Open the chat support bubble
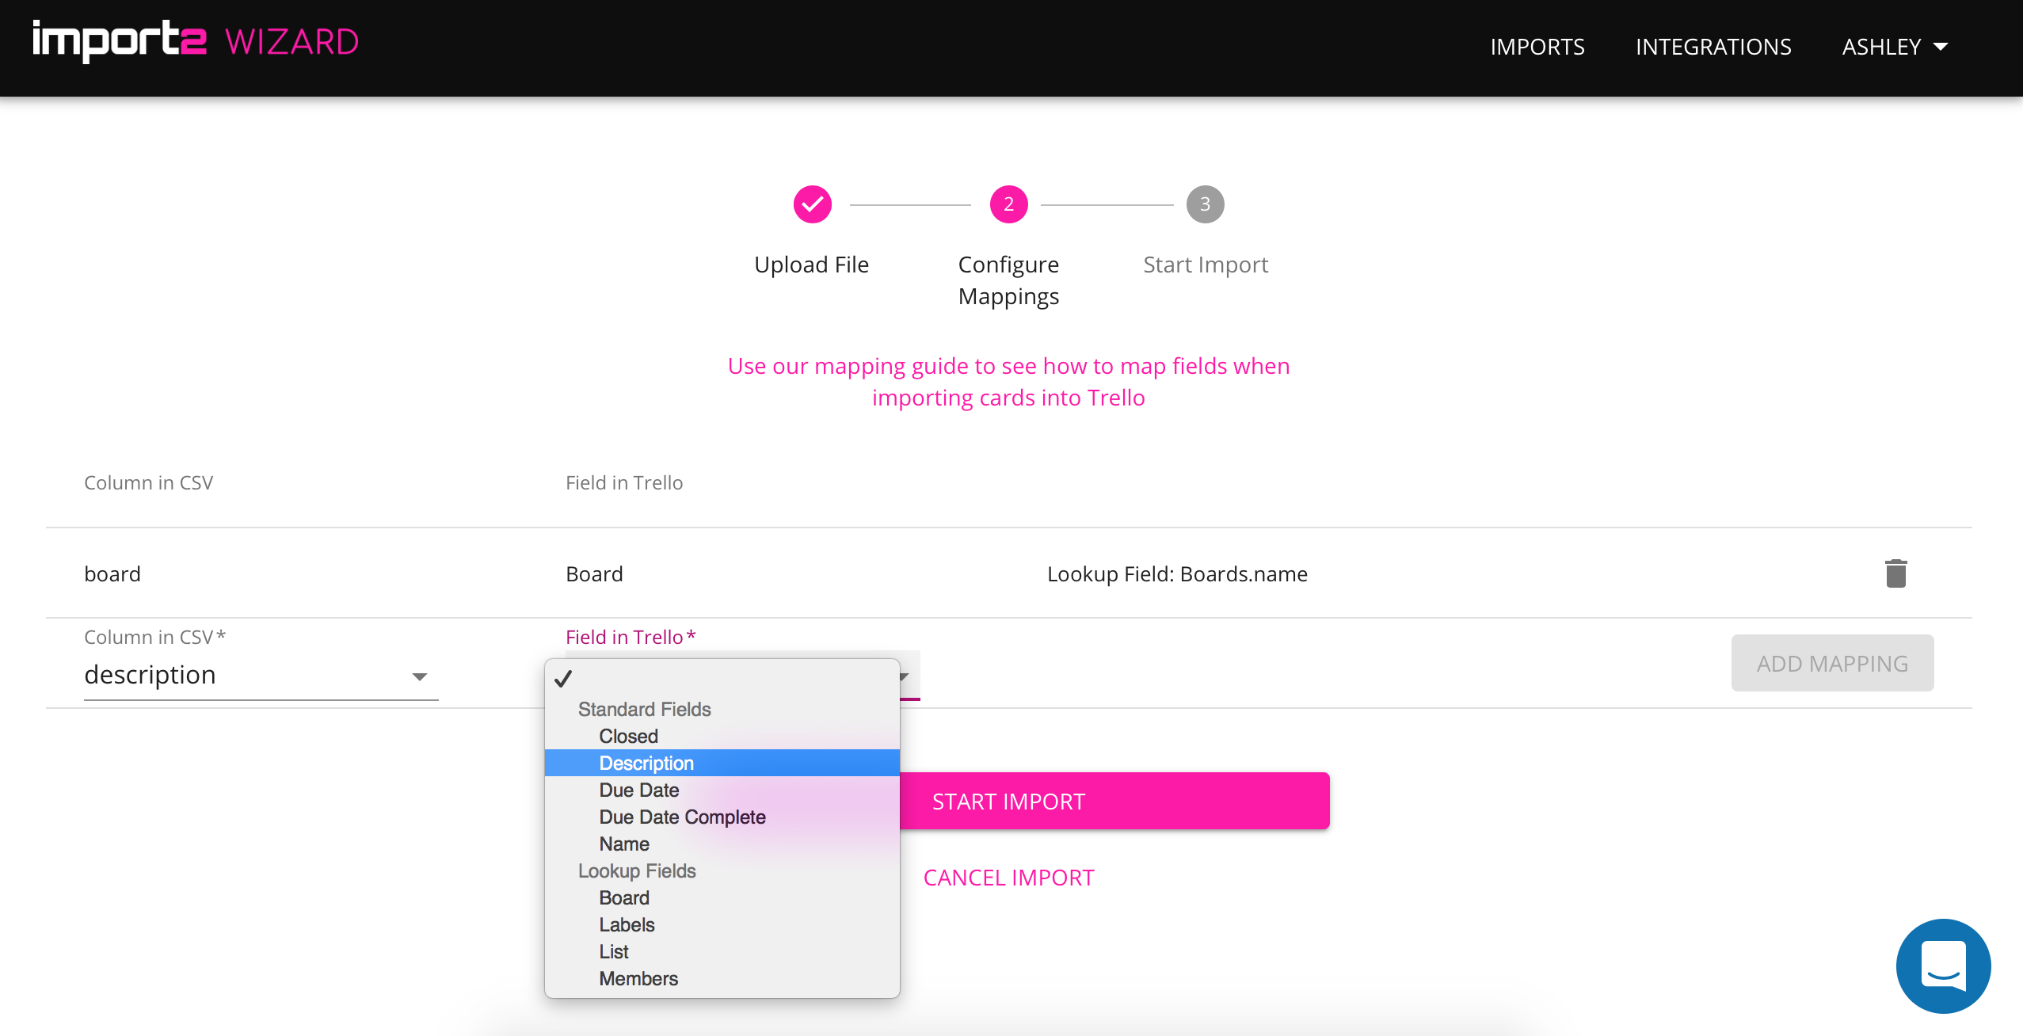The width and height of the screenshot is (2023, 1036). click(1943, 966)
